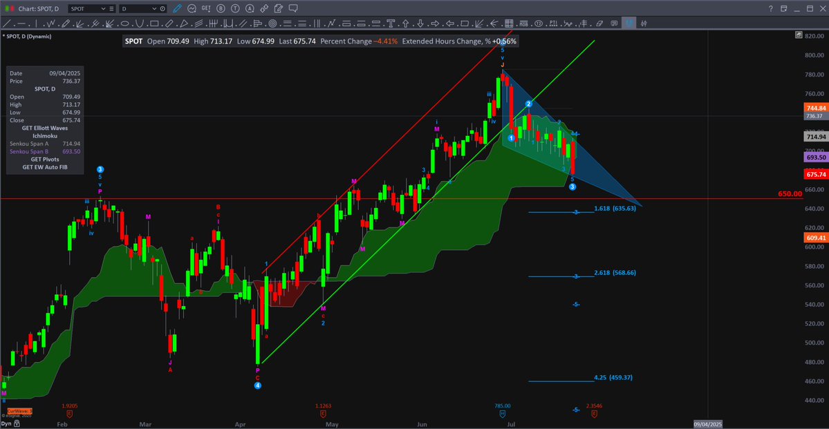Select the ellipse drawing tool
This screenshot has width=829, height=429.
tap(124, 23)
